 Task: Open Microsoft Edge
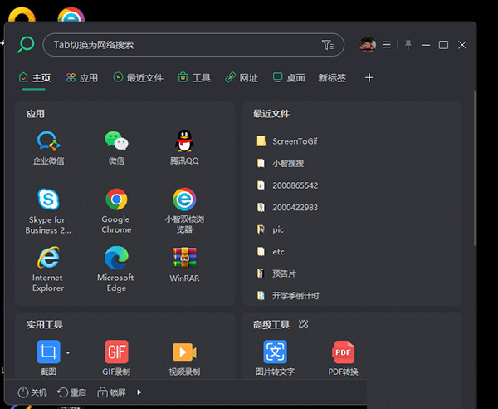pyautogui.click(x=116, y=264)
